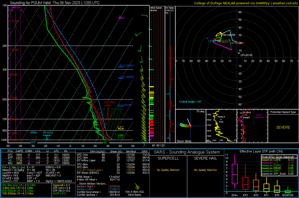Click the 'Sfc-3km AGL LR' lapse rate line
The width and height of the screenshot is (299, 198).
coord(19,185)
